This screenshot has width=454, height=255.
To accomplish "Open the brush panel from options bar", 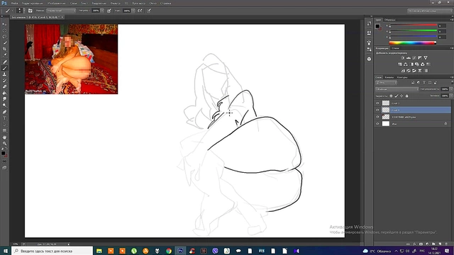I will tap(30, 11).
